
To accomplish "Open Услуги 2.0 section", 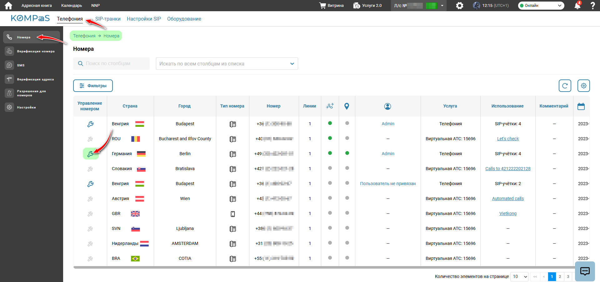I will pyautogui.click(x=367, y=6).
